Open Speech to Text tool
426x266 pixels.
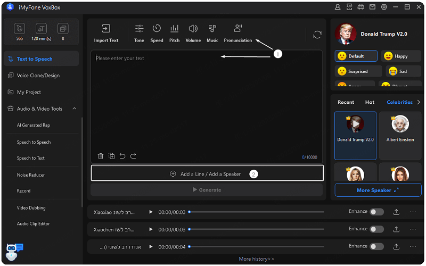[31, 158]
